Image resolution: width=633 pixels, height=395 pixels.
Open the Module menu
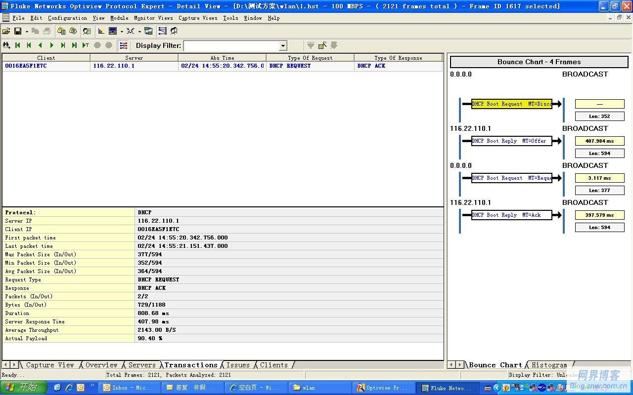119,18
